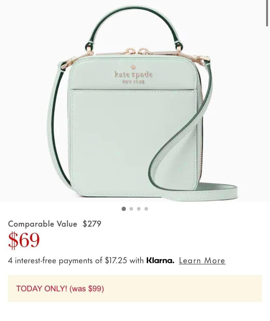This screenshot has width=270, height=321.
Task: Jump to the fourth carousel dot
Action: click(146, 209)
